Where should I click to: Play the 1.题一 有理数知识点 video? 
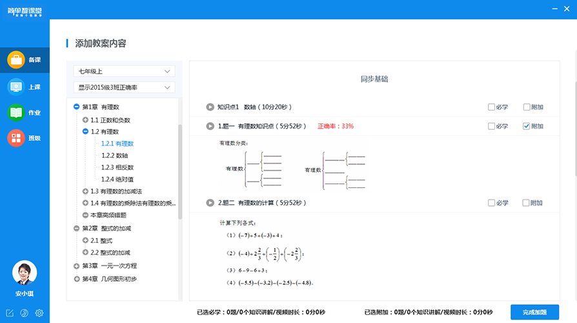point(210,127)
